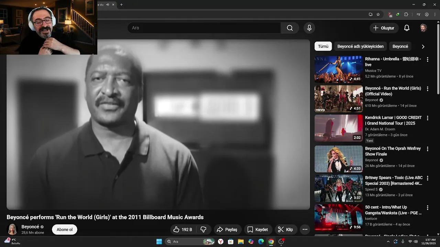The image size is (440, 247).
Task: Open Beyoncé Oprah Winfrey Show Finale thumbnail
Action: (339, 159)
